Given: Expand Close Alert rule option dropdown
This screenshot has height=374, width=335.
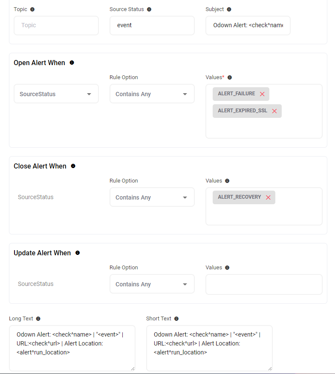Looking at the screenshot, I should pyautogui.click(x=152, y=197).
